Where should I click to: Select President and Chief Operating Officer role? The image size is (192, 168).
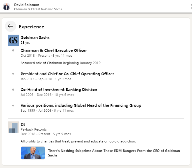[x=67, y=74]
